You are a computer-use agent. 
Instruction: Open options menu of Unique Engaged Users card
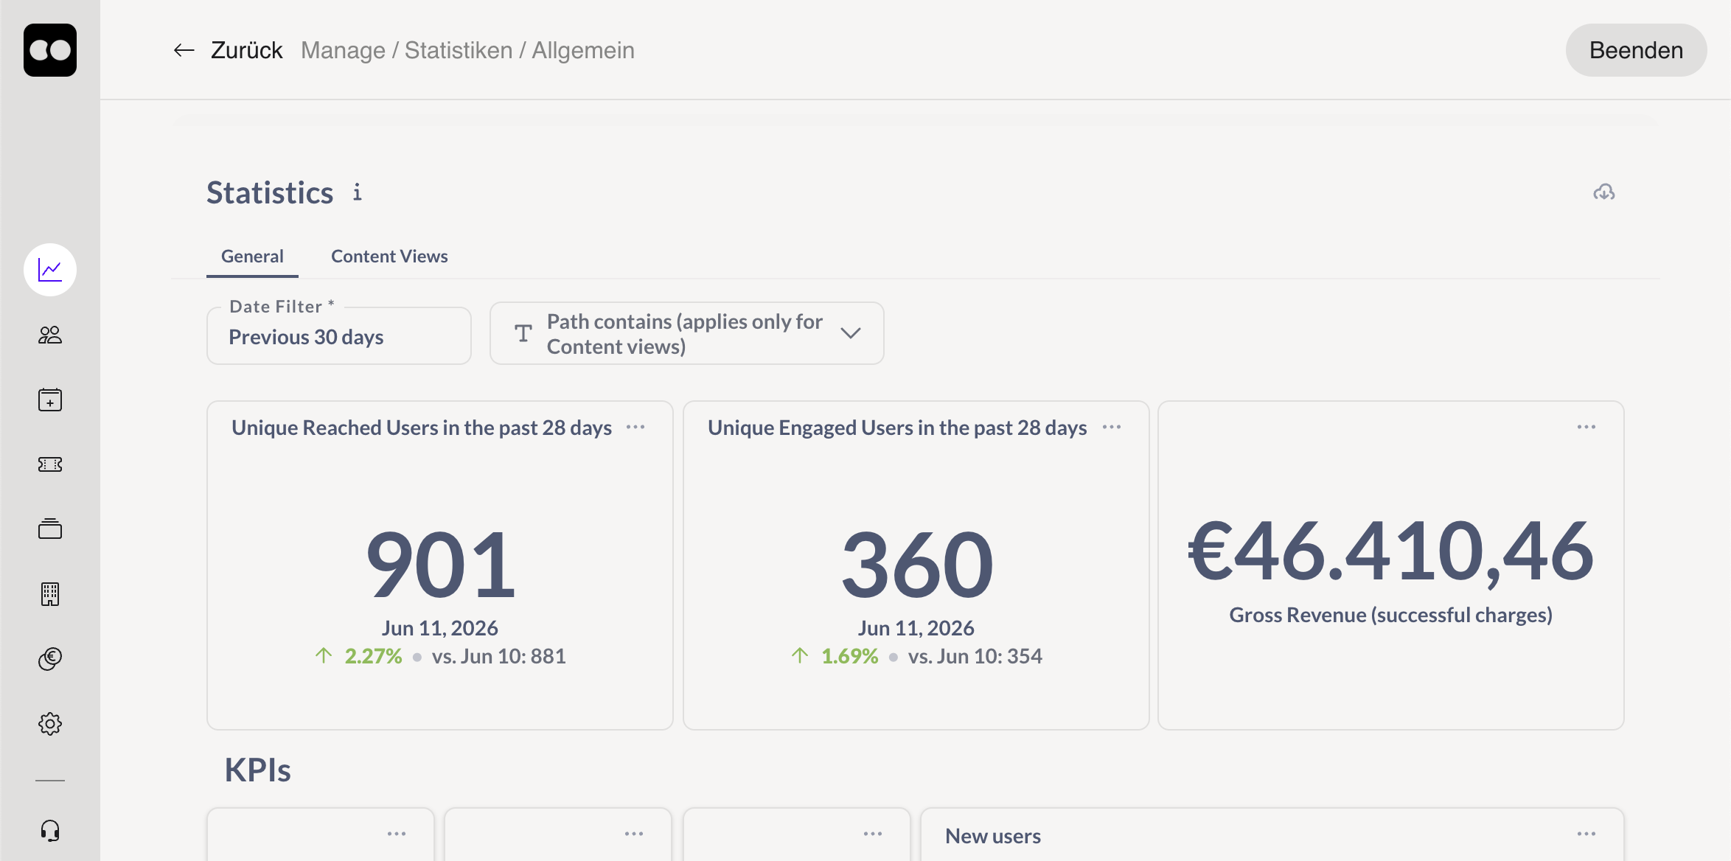(x=1112, y=427)
